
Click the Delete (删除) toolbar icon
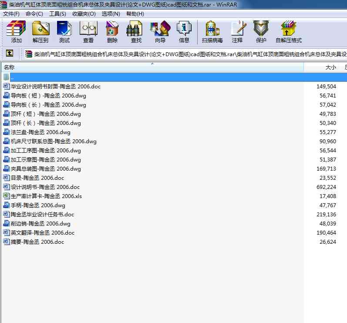point(112,32)
